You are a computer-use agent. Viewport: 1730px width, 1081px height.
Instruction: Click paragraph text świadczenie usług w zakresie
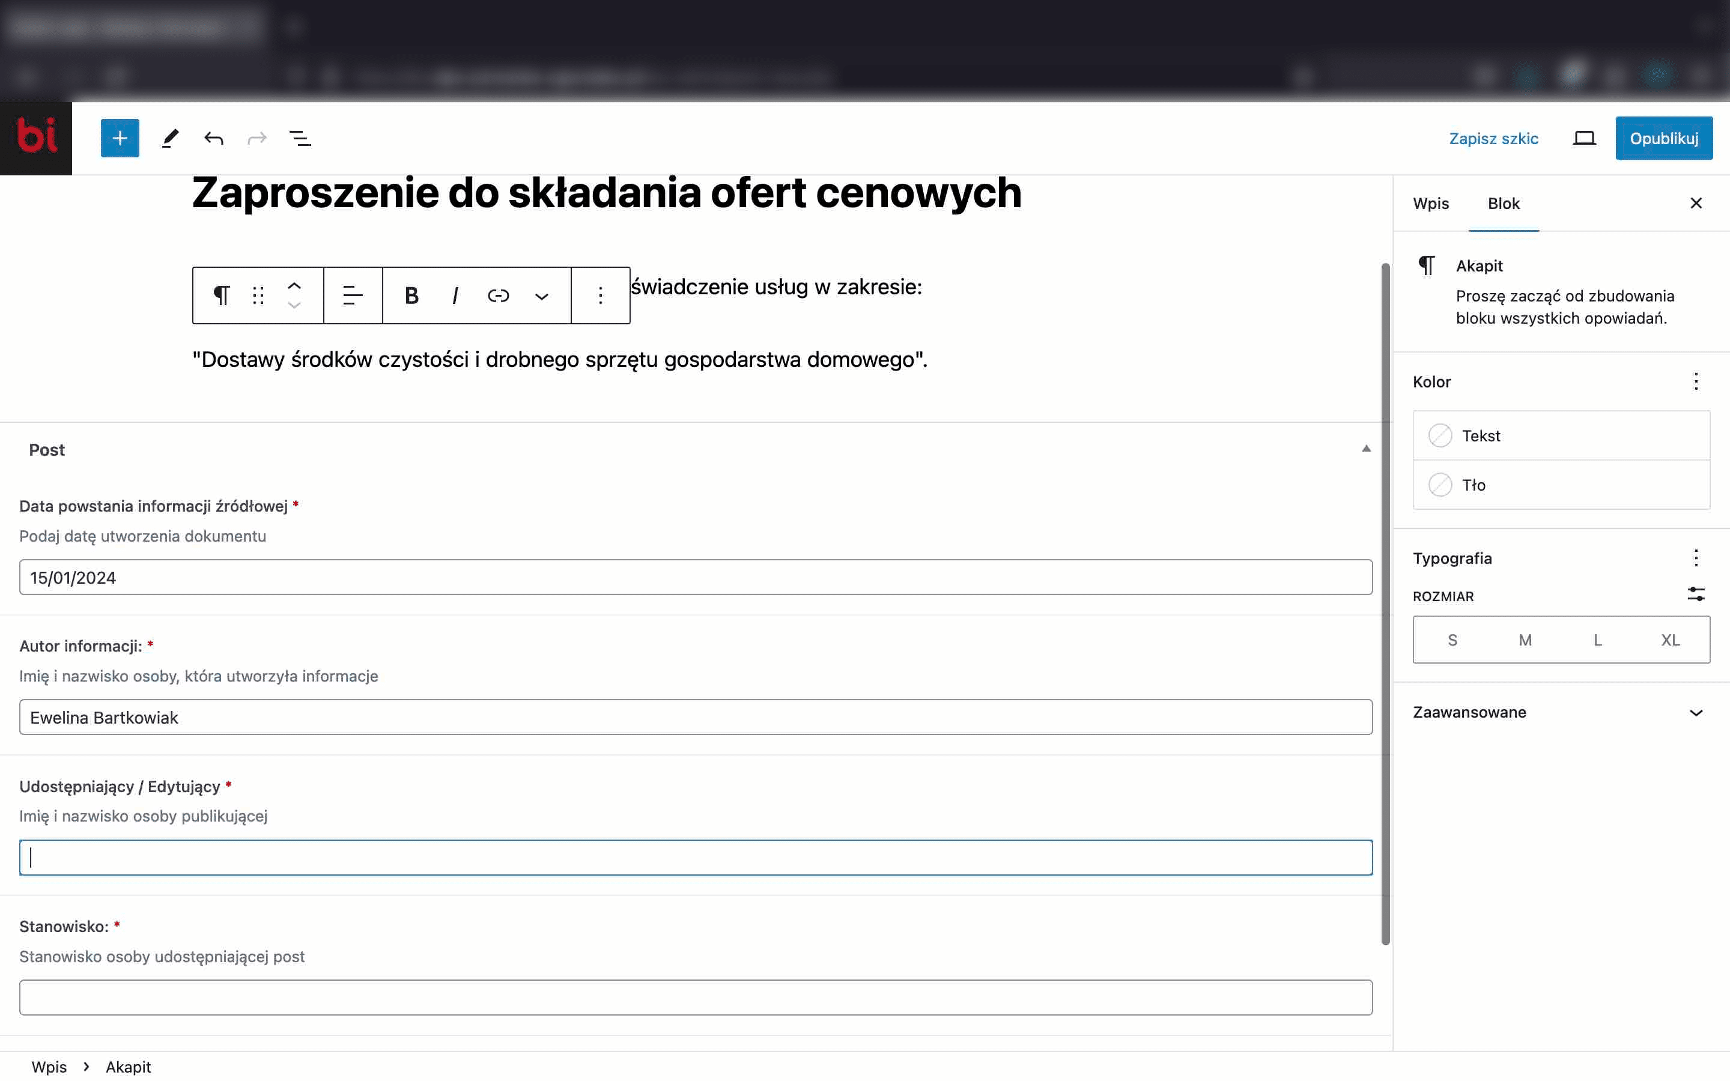[776, 286]
